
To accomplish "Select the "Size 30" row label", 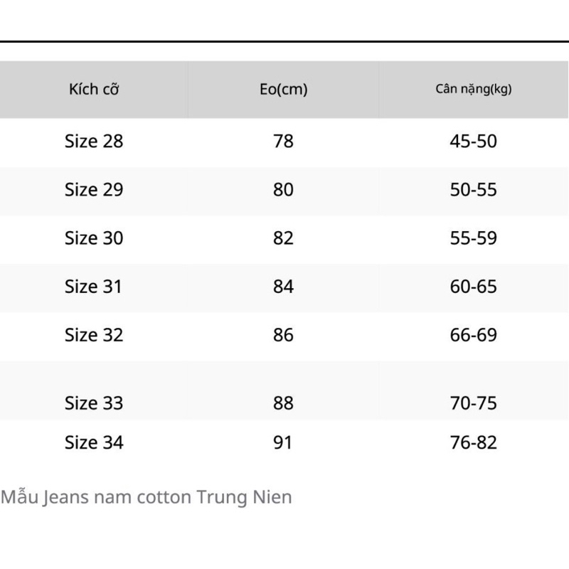I will [94, 238].
